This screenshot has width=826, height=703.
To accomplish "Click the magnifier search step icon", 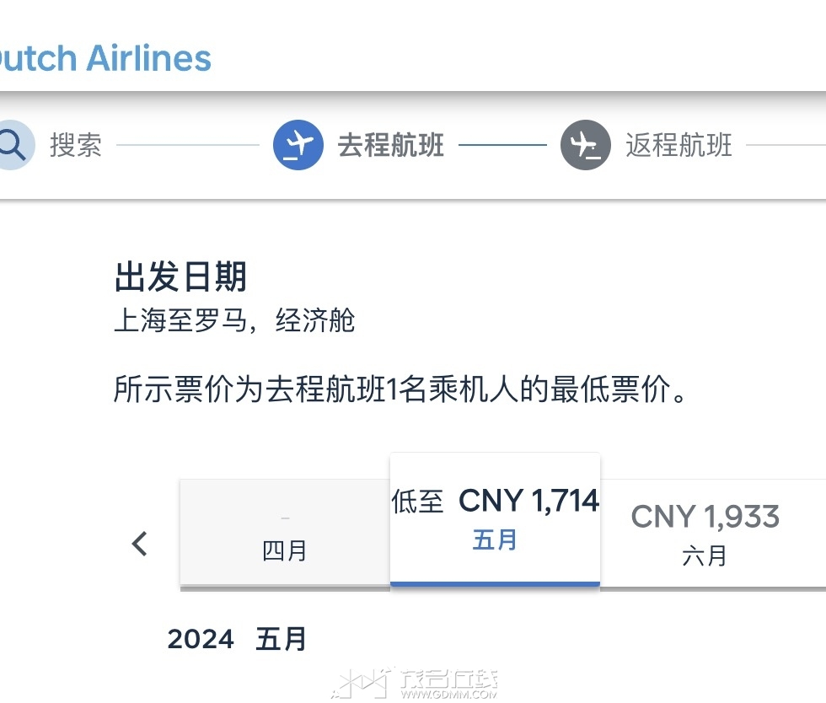I will click(13, 145).
